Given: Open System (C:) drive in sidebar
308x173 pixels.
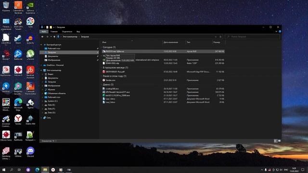Looking at the screenshot, I should (52, 101).
